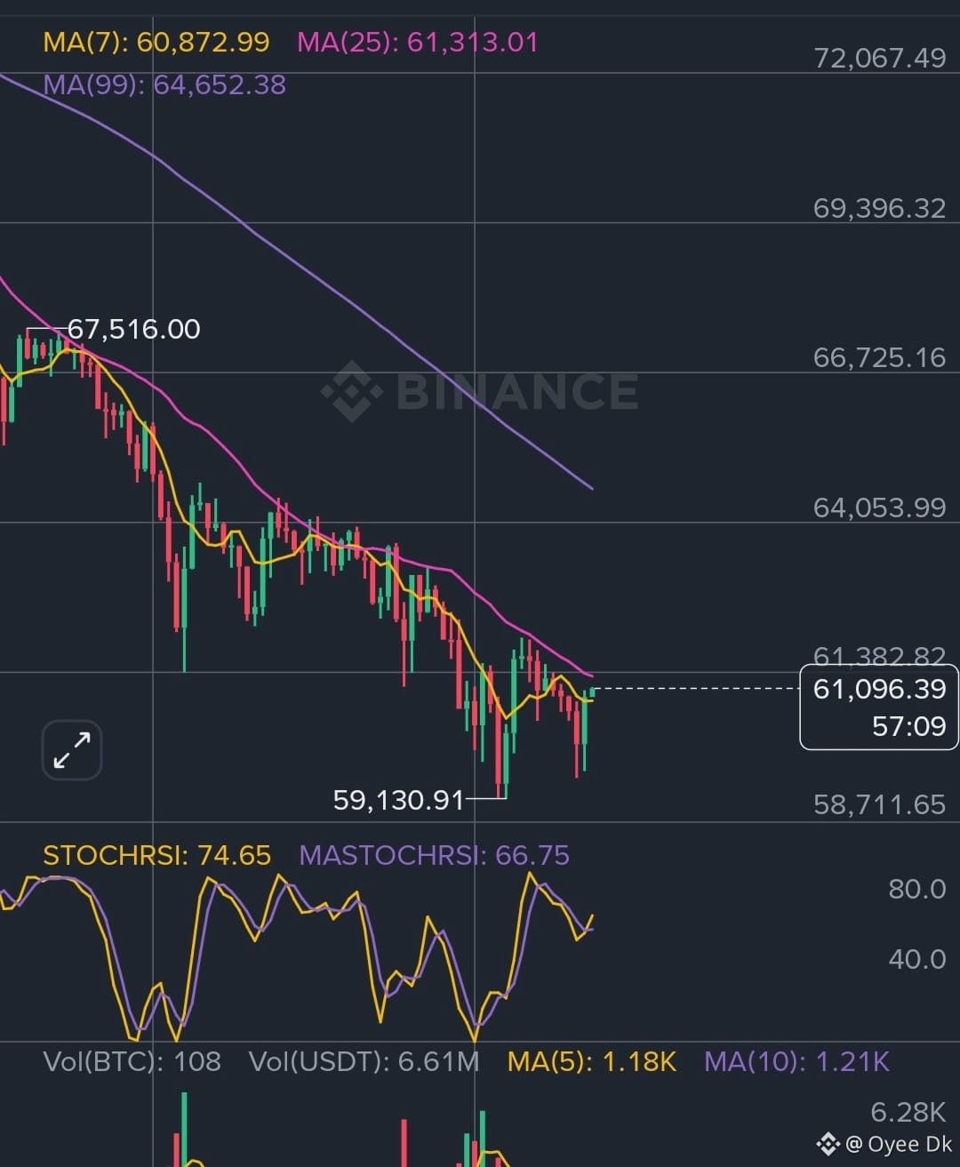
Task: Tap the MASTOCHRSI: 66.75 indicator label
Action: tap(435, 855)
